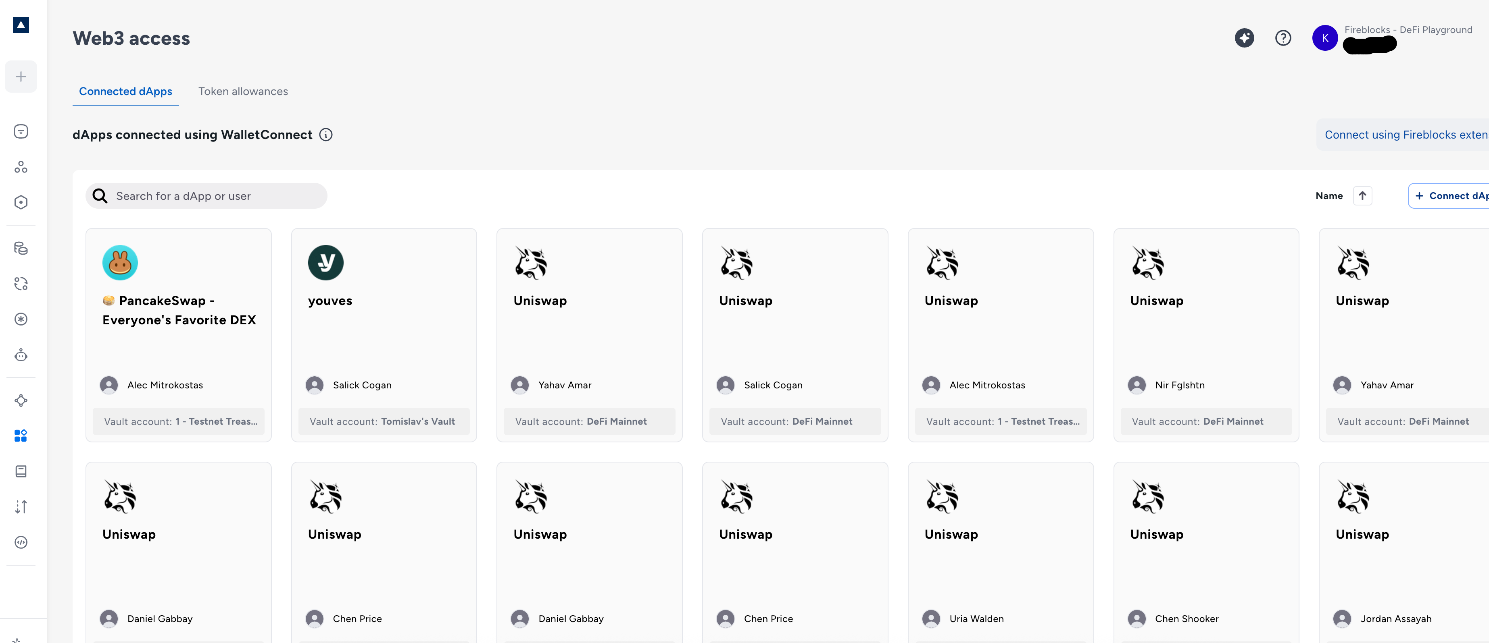This screenshot has width=1489, height=643.
Task: Click the Name sort label
Action: (x=1329, y=196)
